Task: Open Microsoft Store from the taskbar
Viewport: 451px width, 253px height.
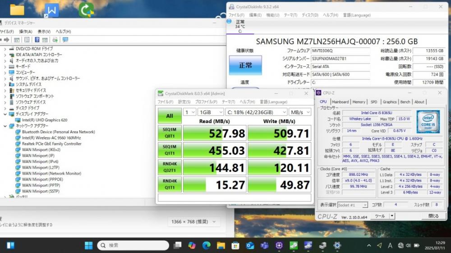Action: 235,245
